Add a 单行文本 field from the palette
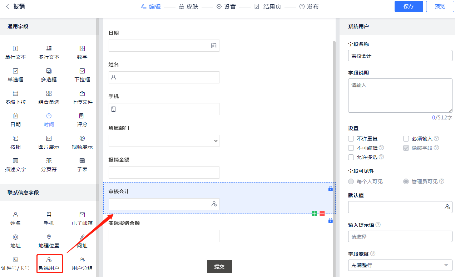 click(15, 52)
